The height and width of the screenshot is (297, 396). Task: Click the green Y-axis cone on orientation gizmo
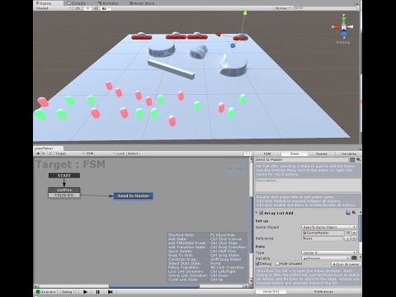pos(343,19)
